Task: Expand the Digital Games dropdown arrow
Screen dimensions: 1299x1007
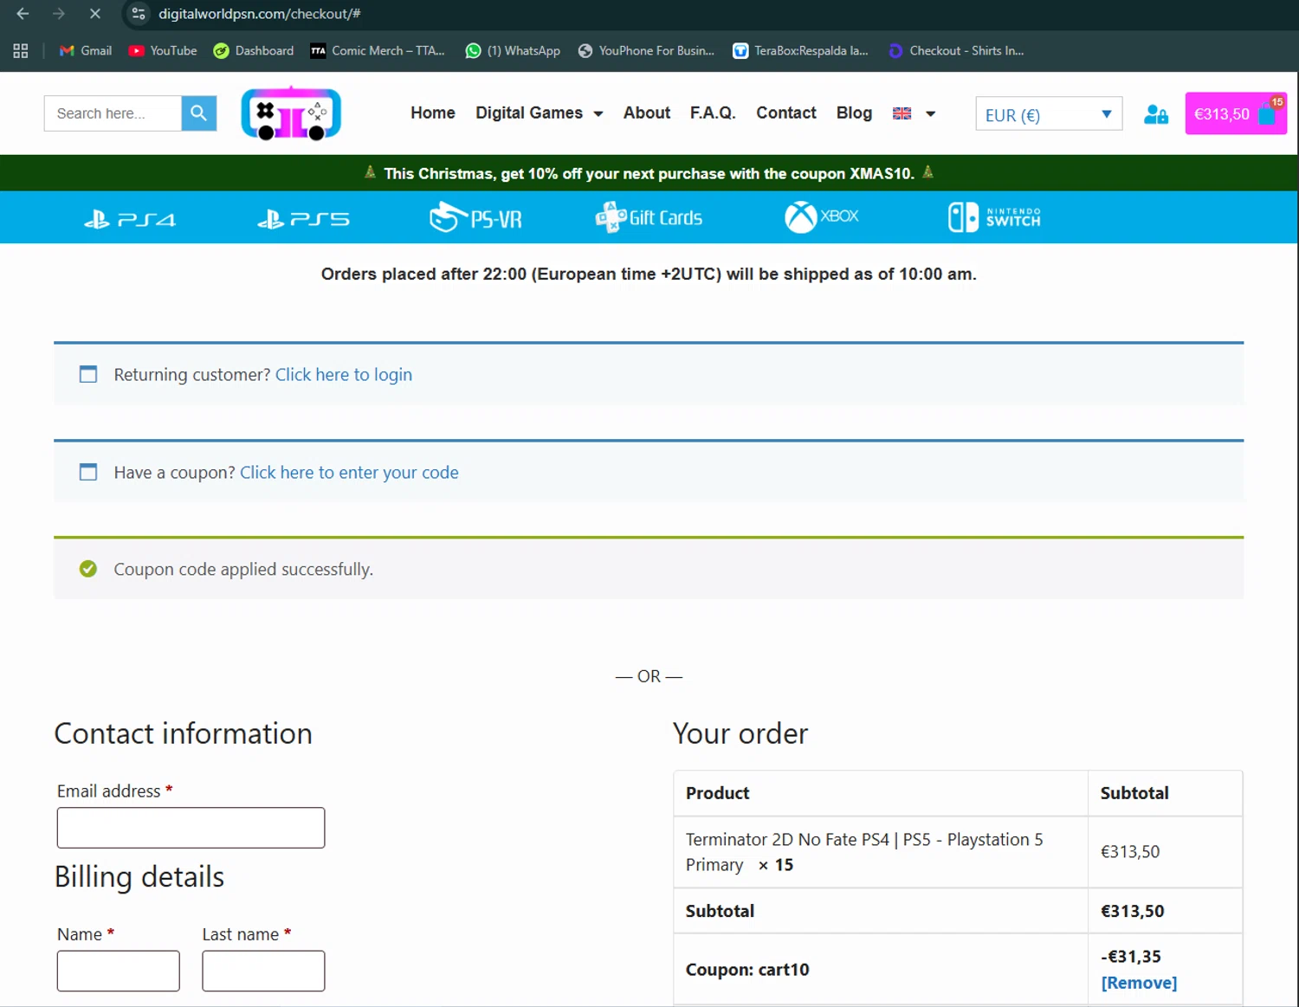Action: coord(598,114)
